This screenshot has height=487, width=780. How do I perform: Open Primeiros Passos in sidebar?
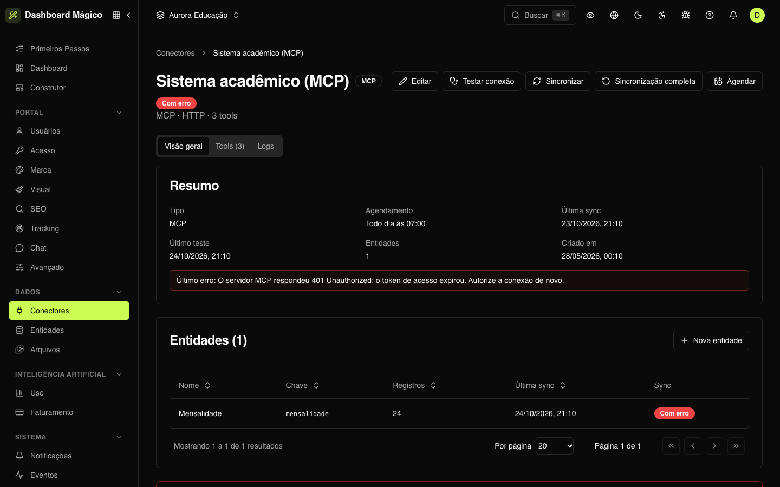coord(69,49)
